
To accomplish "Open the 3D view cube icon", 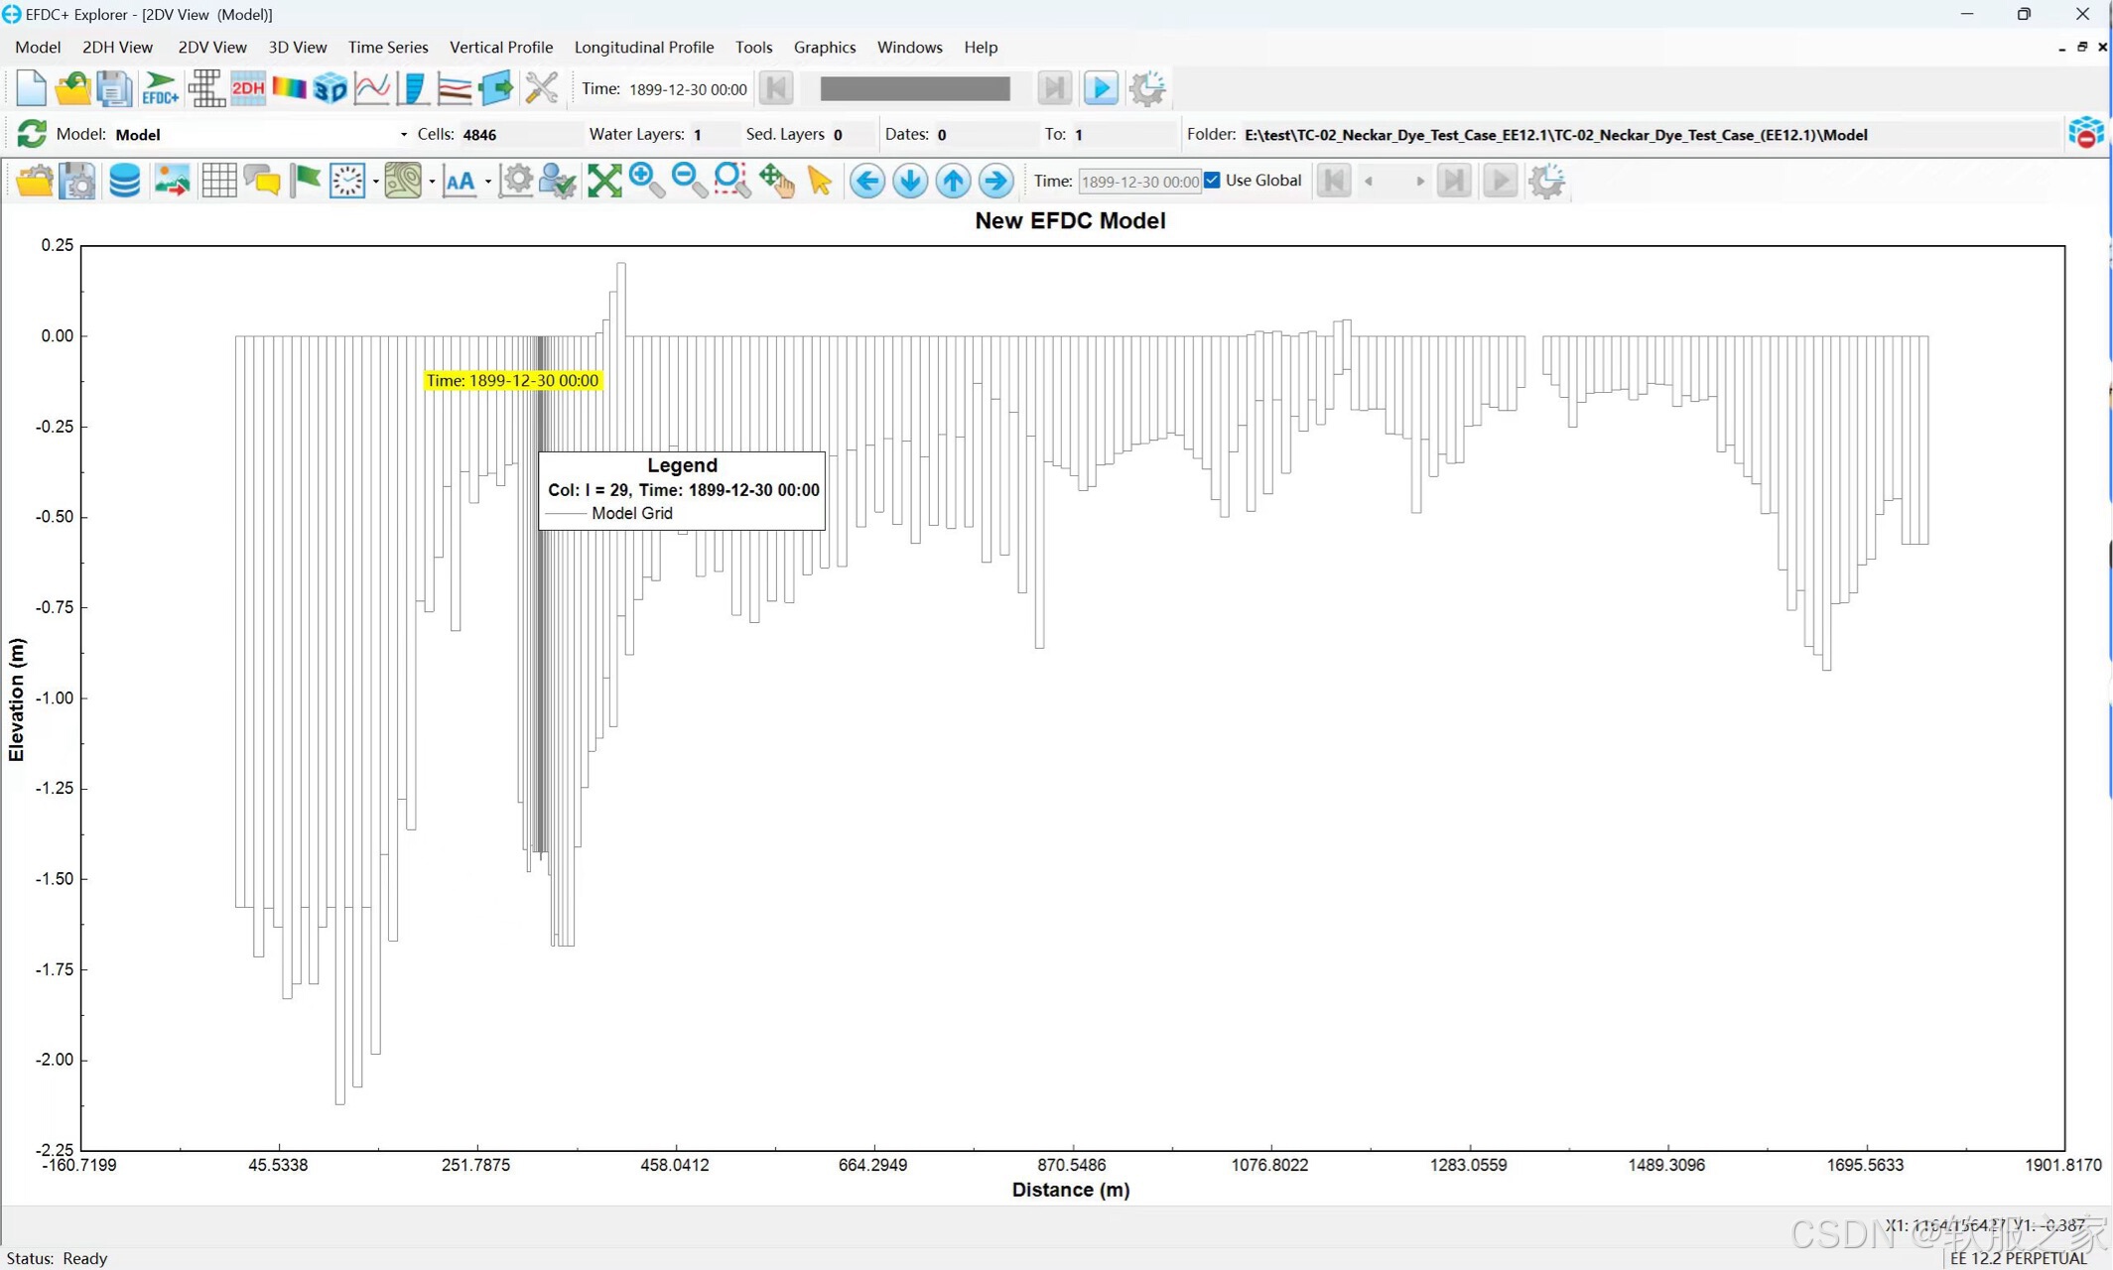I will pos(330,88).
